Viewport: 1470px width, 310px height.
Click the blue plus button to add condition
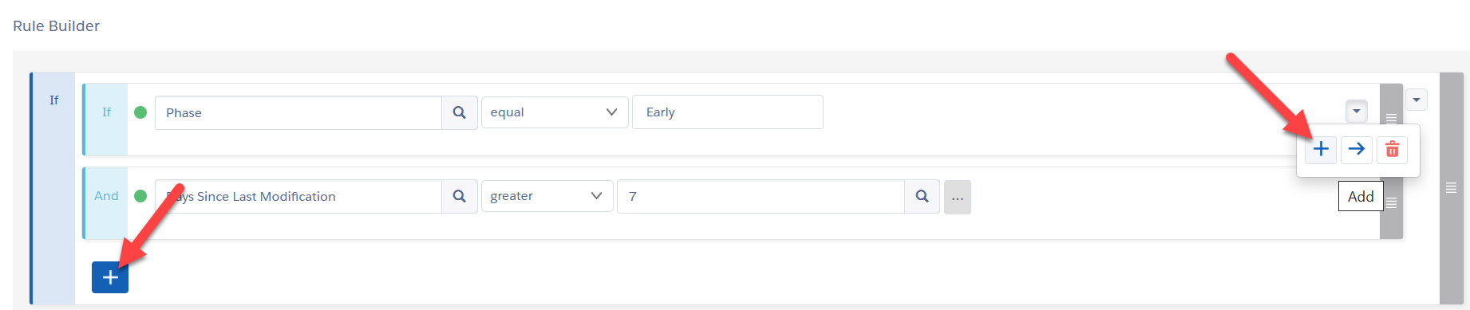coord(110,277)
